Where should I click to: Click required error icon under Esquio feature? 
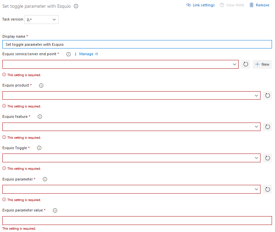(x=4, y=137)
